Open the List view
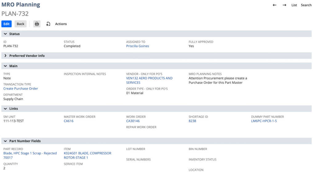The height and width of the screenshot is (172, 315). (x=294, y=5)
